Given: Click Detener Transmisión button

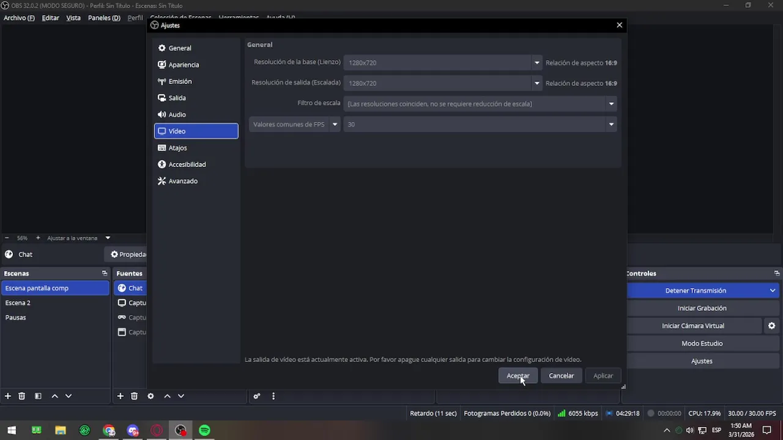Looking at the screenshot, I should point(696,291).
